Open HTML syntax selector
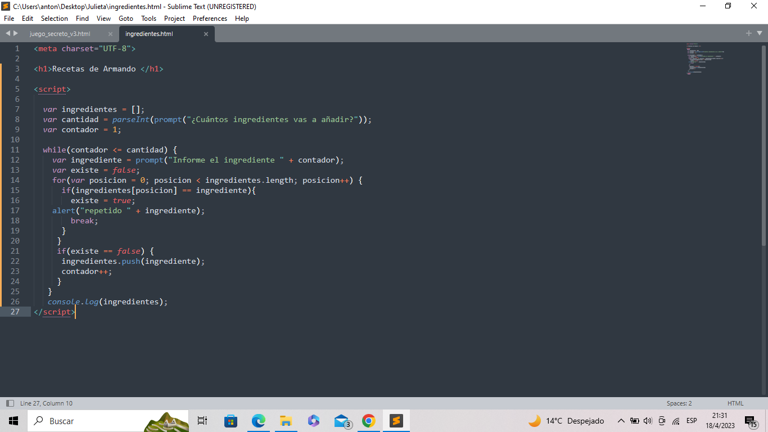This screenshot has height=432, width=768. (735, 403)
